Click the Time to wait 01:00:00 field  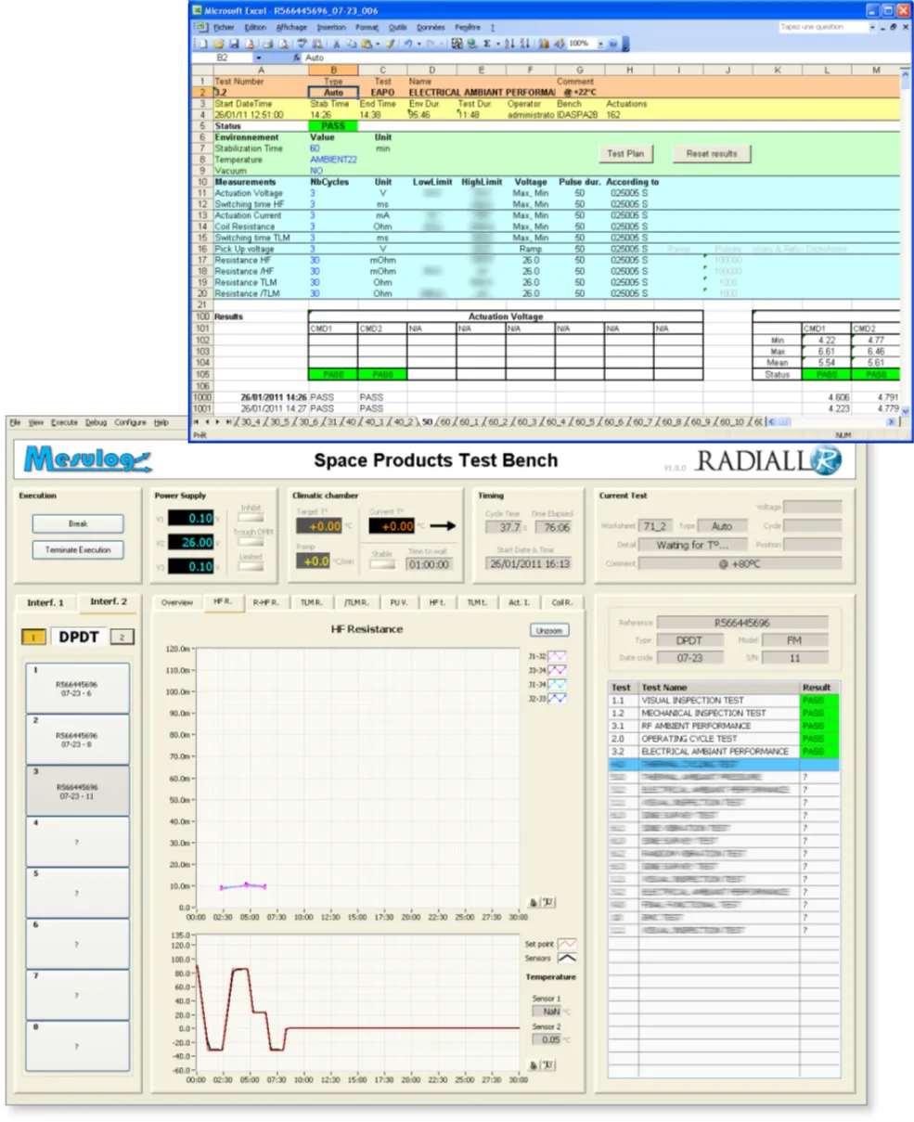point(429,564)
